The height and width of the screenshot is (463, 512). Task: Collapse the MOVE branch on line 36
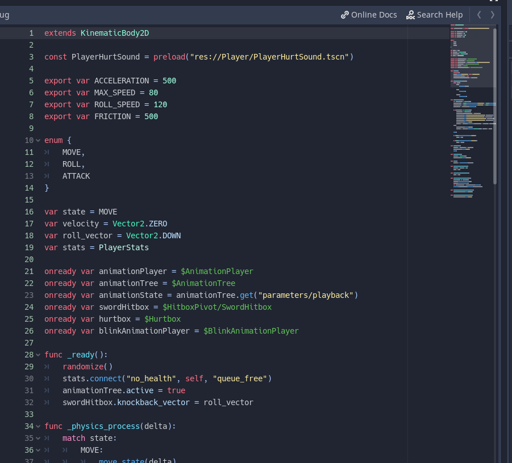click(37, 450)
